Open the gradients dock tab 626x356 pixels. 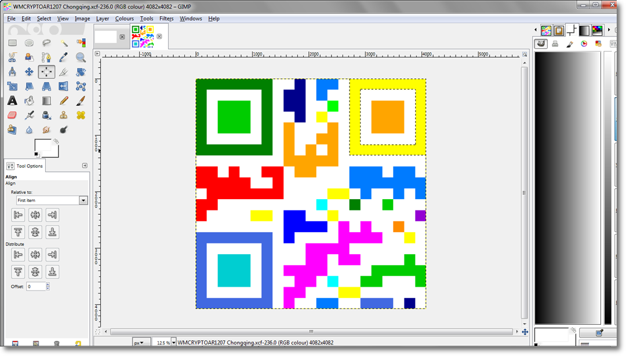coord(584,30)
